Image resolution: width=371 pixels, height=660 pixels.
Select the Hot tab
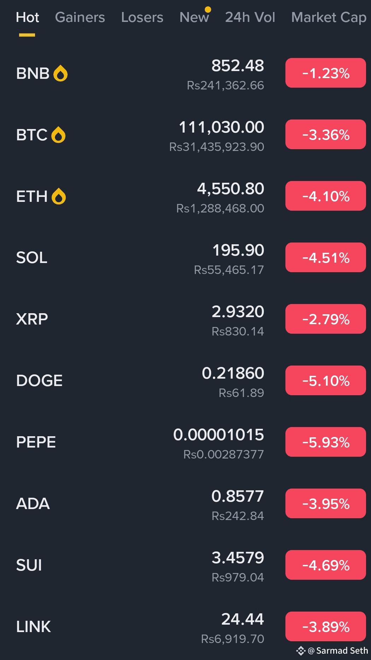pyautogui.click(x=28, y=17)
